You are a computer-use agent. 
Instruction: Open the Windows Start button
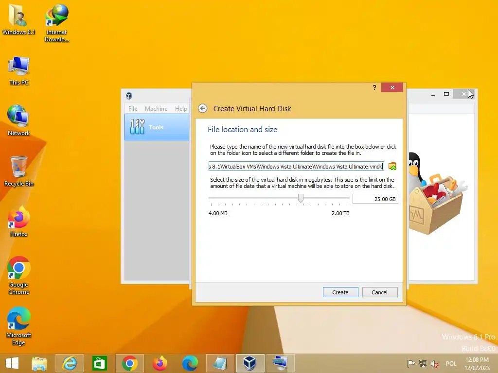tap(12, 363)
